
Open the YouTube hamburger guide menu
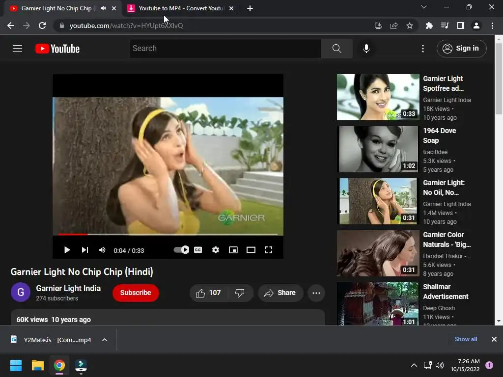click(x=18, y=49)
